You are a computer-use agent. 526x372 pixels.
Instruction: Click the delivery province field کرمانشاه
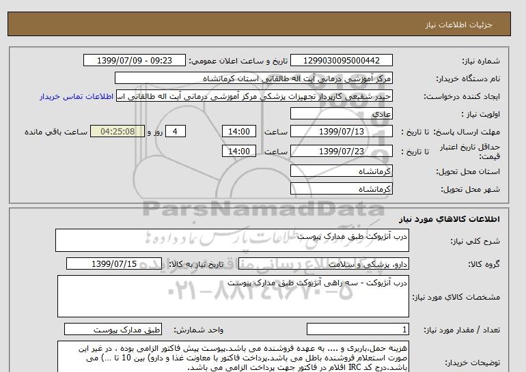[341, 171]
